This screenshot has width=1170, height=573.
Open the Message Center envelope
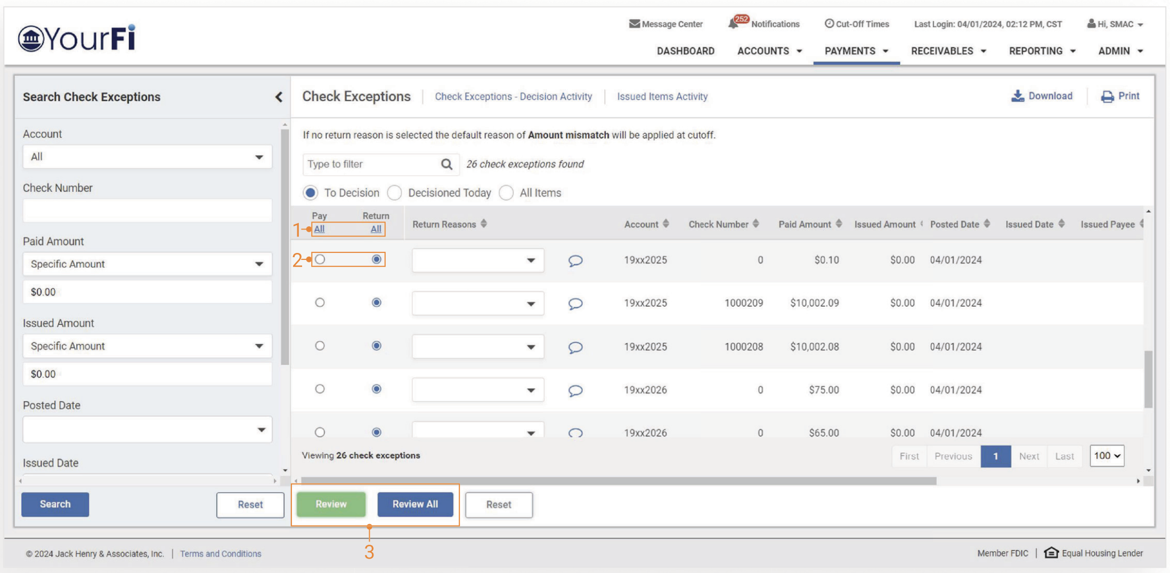click(x=634, y=24)
